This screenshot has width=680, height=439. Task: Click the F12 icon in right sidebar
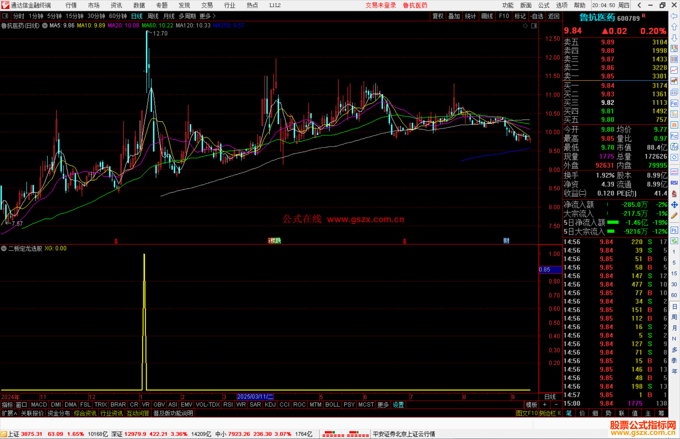coord(674,136)
